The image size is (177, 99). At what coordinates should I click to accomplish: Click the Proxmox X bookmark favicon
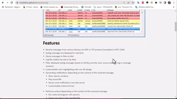tap(116, 7)
